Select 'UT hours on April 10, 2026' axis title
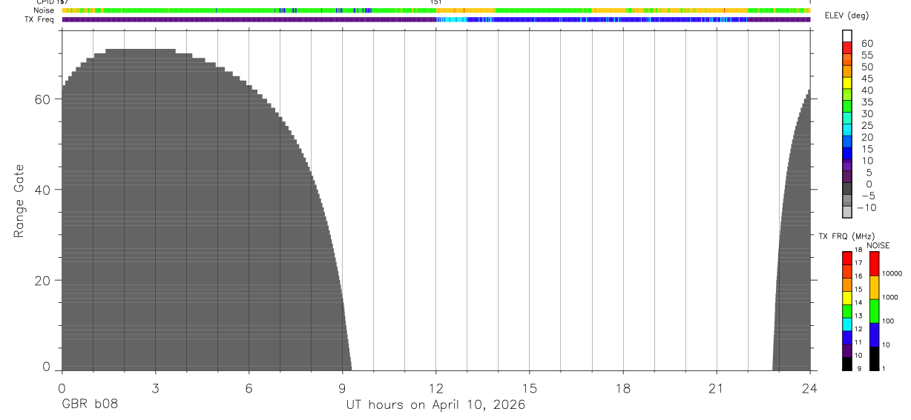This screenshot has height=420, width=911. tap(435, 405)
